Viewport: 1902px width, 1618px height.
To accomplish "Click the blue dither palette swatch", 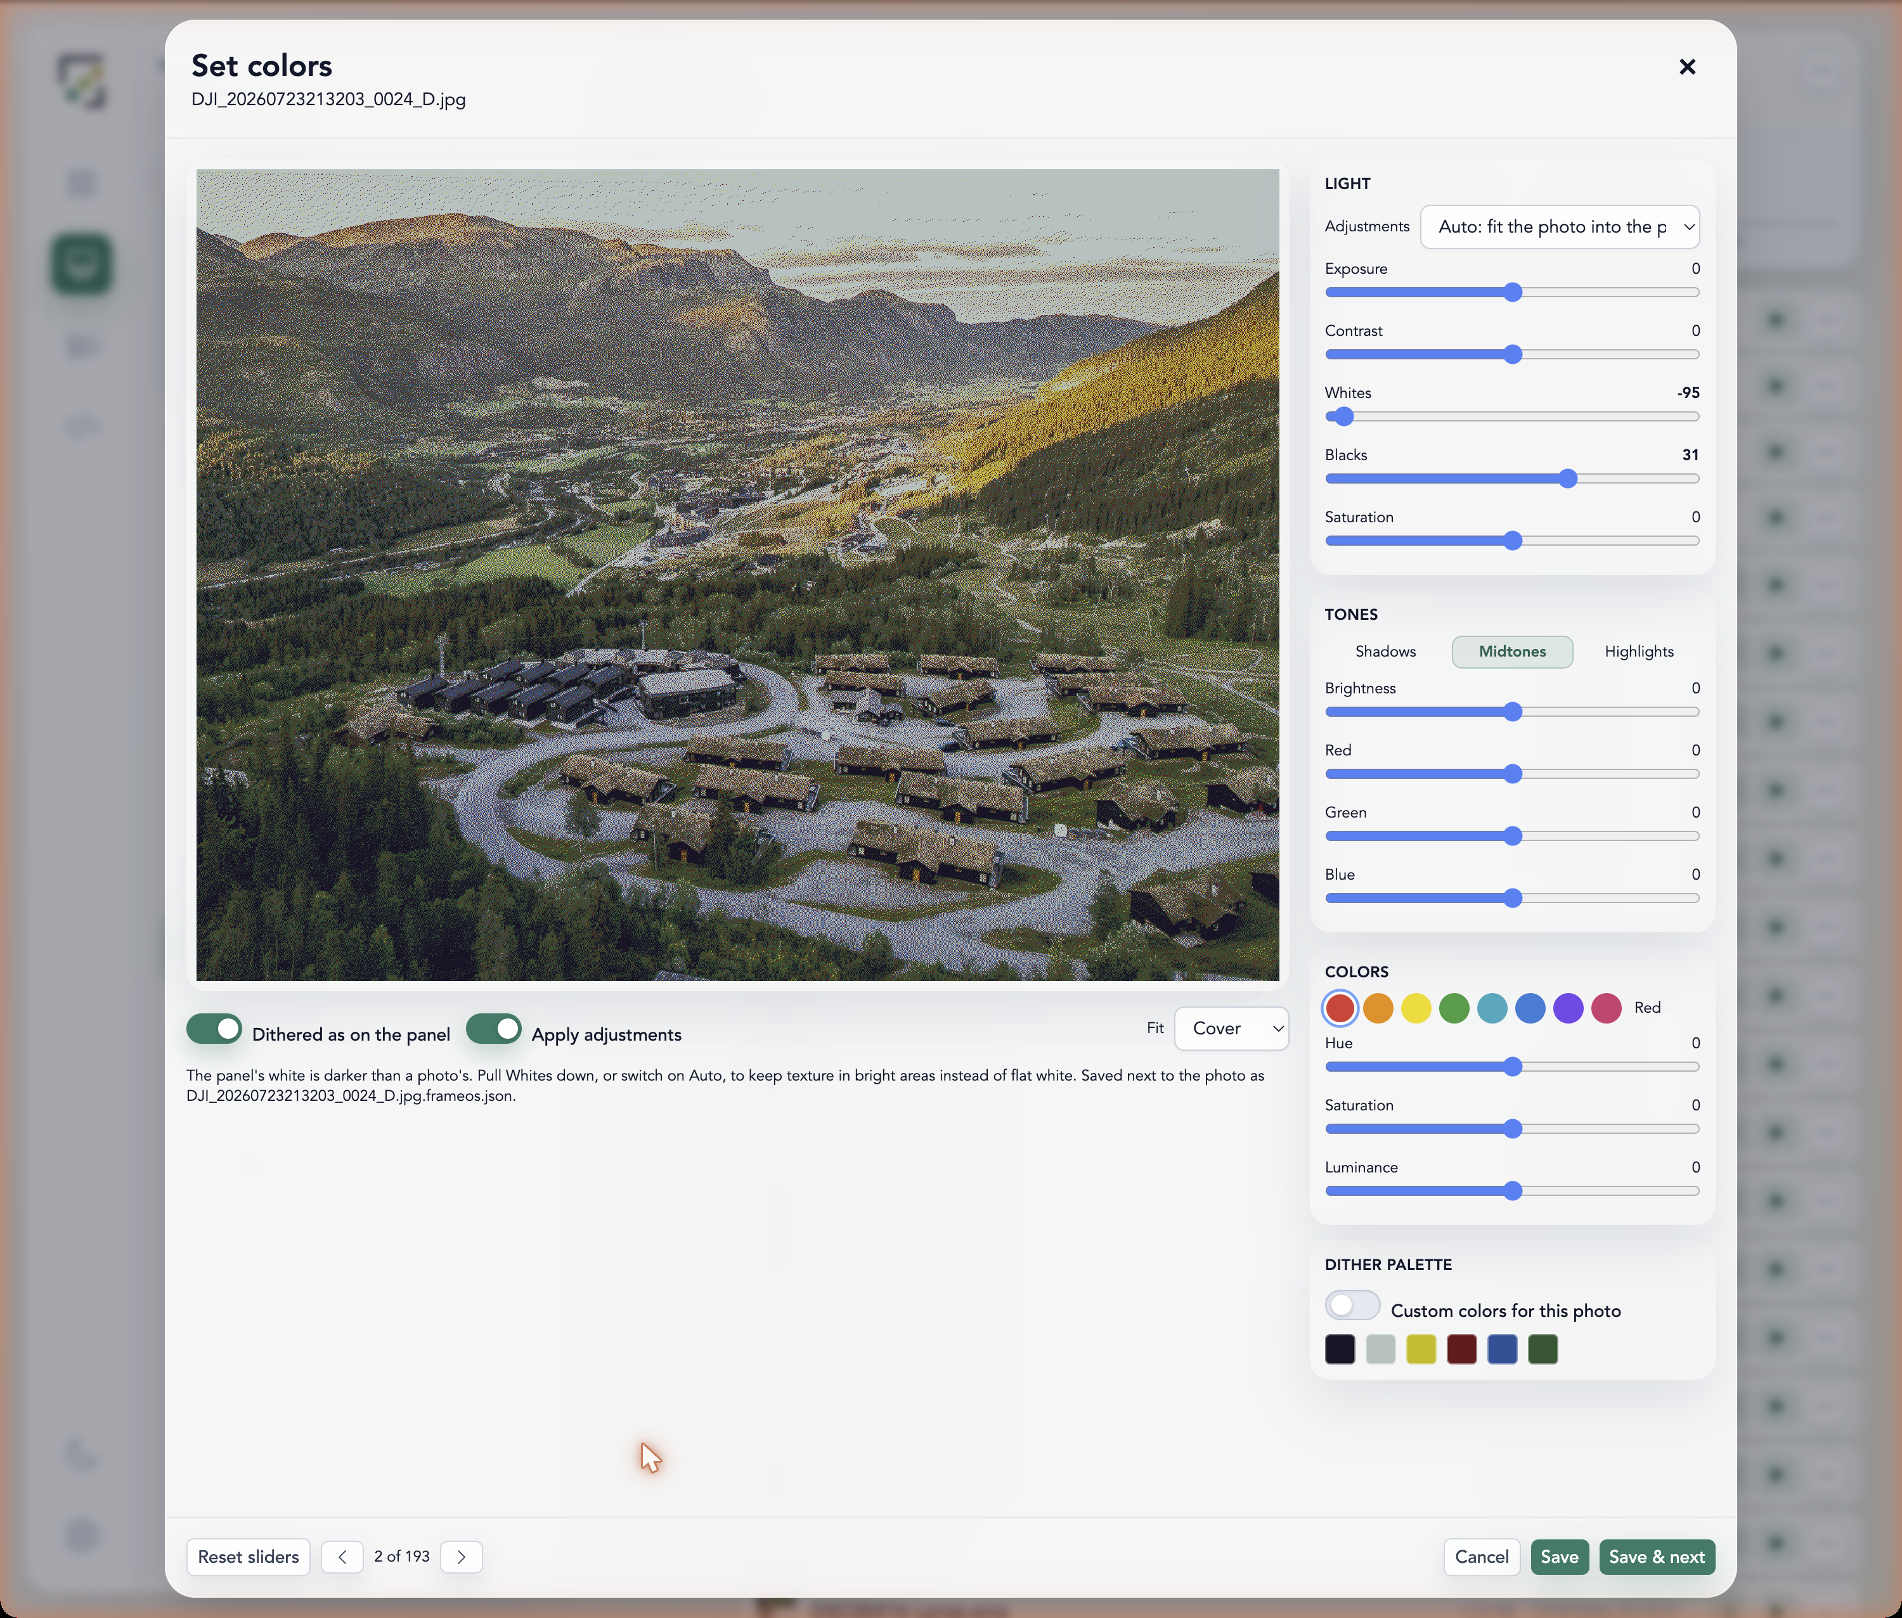I will 1502,1349.
